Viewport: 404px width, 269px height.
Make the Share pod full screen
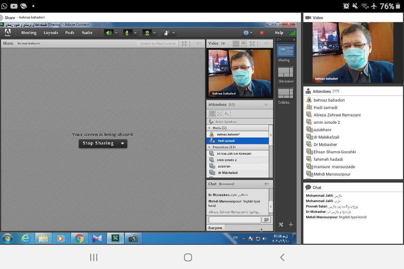point(184,43)
